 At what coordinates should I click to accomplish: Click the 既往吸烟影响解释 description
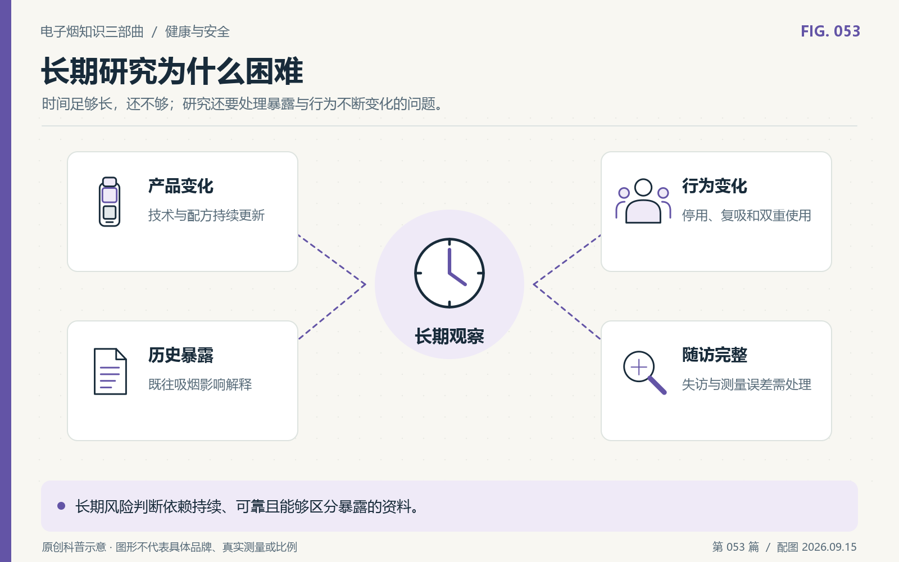pos(200,384)
